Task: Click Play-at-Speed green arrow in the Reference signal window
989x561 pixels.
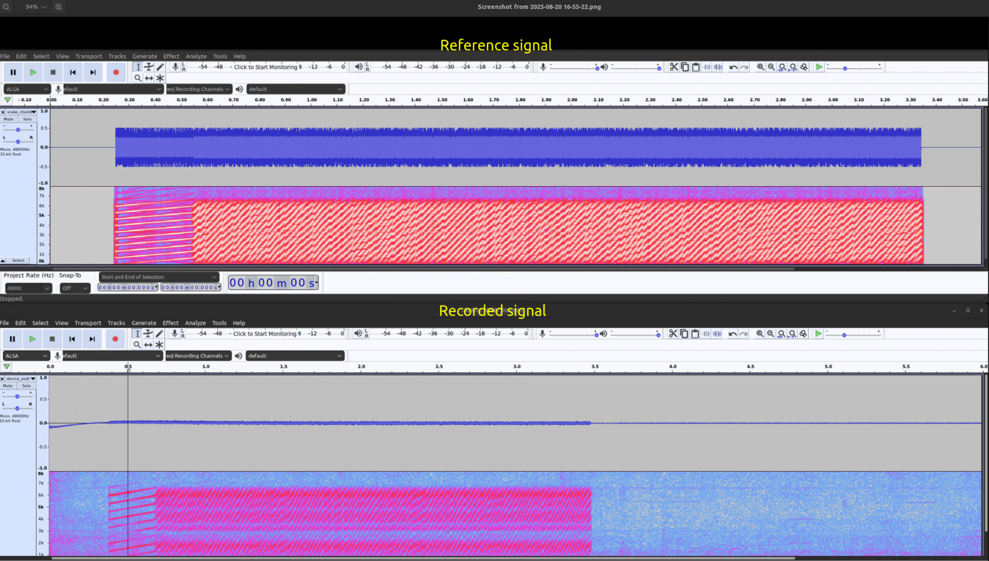Action: tap(819, 67)
